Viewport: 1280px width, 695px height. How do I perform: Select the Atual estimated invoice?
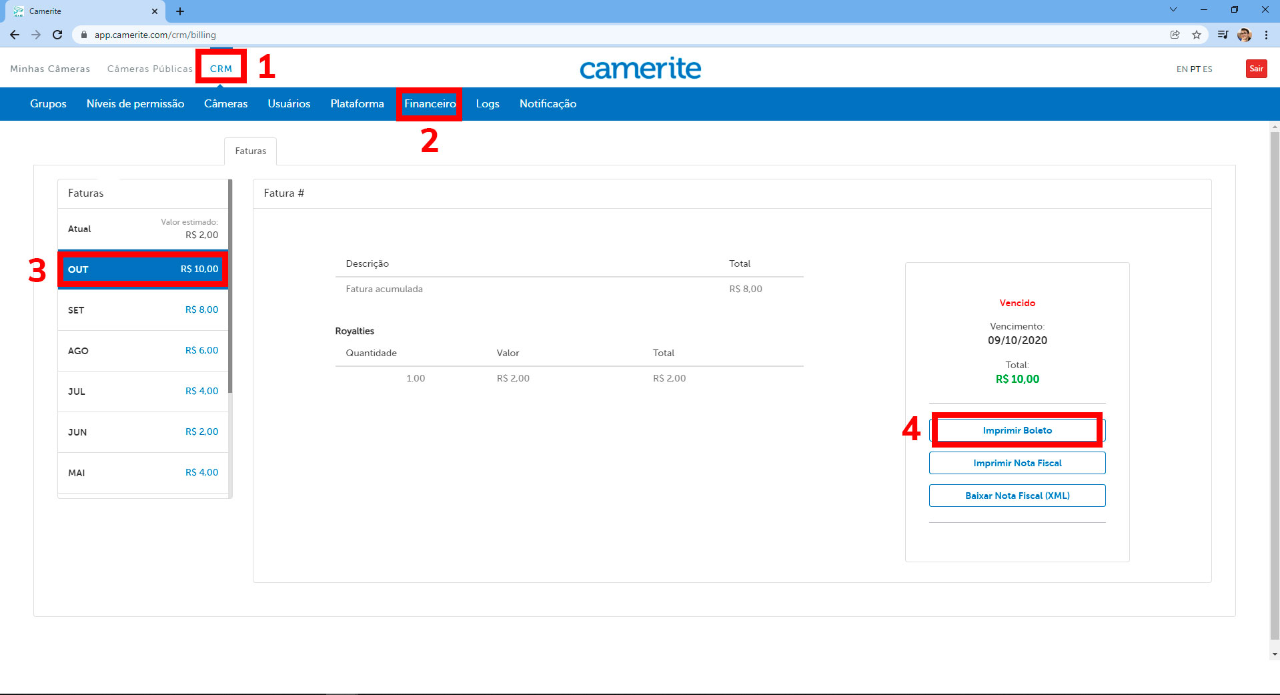pos(143,229)
